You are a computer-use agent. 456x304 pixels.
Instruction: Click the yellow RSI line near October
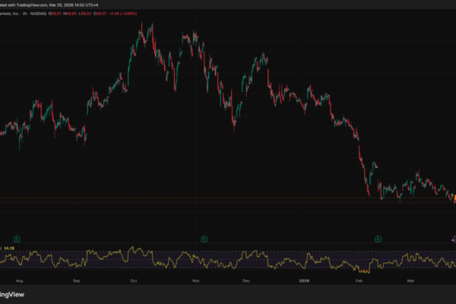click(x=135, y=252)
